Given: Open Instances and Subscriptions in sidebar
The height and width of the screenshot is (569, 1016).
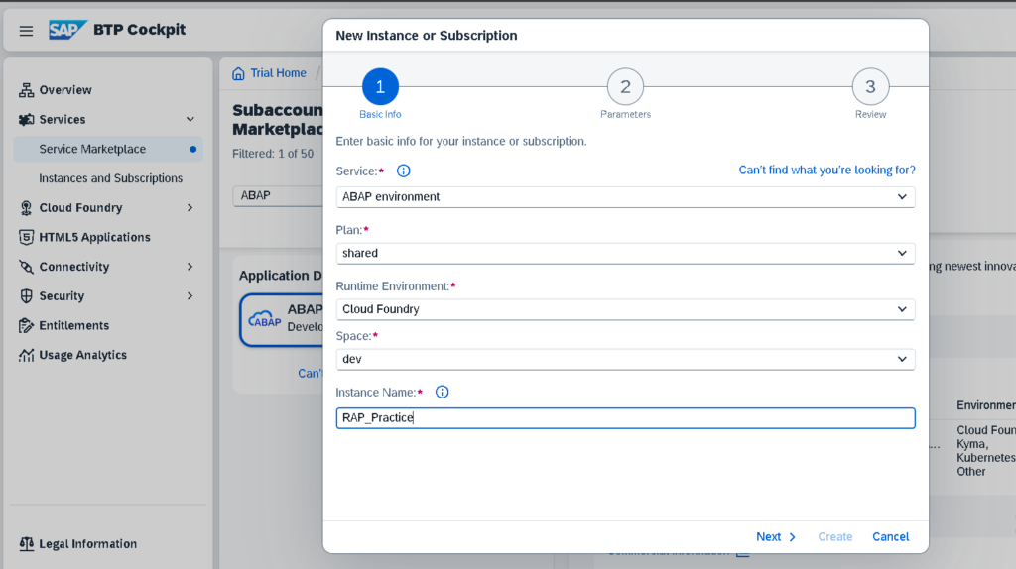Looking at the screenshot, I should 110,178.
